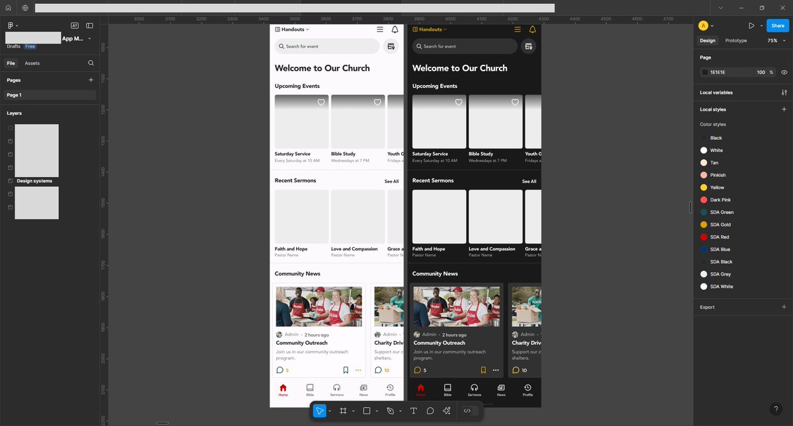Open the Assets tab

coord(32,63)
